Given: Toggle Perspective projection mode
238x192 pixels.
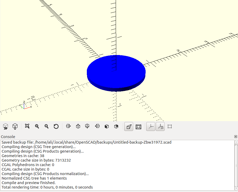Looking at the screenshot, I should 129,126.
